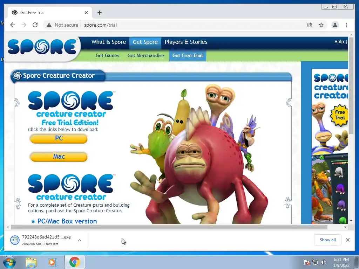Click the Help link in header
This screenshot has width=359, height=269.
click(x=339, y=42)
